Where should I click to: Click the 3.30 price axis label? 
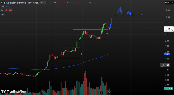167,75
